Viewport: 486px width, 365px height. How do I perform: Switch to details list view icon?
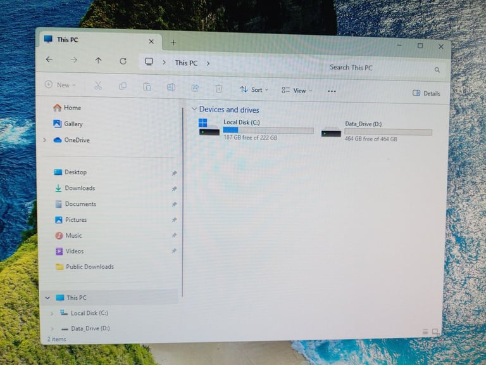click(425, 332)
